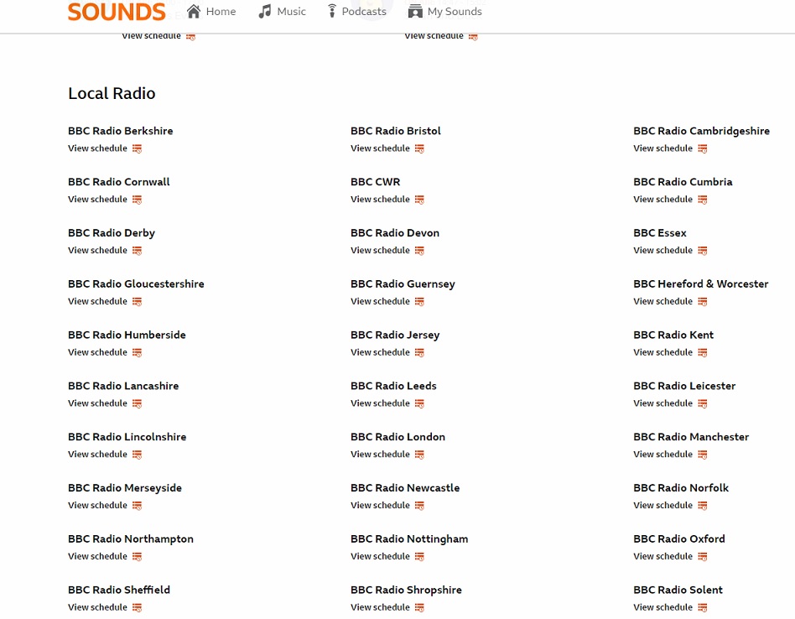This screenshot has height=619, width=795.
Task: Open BBC Radio Lancashire station
Action: coord(123,386)
